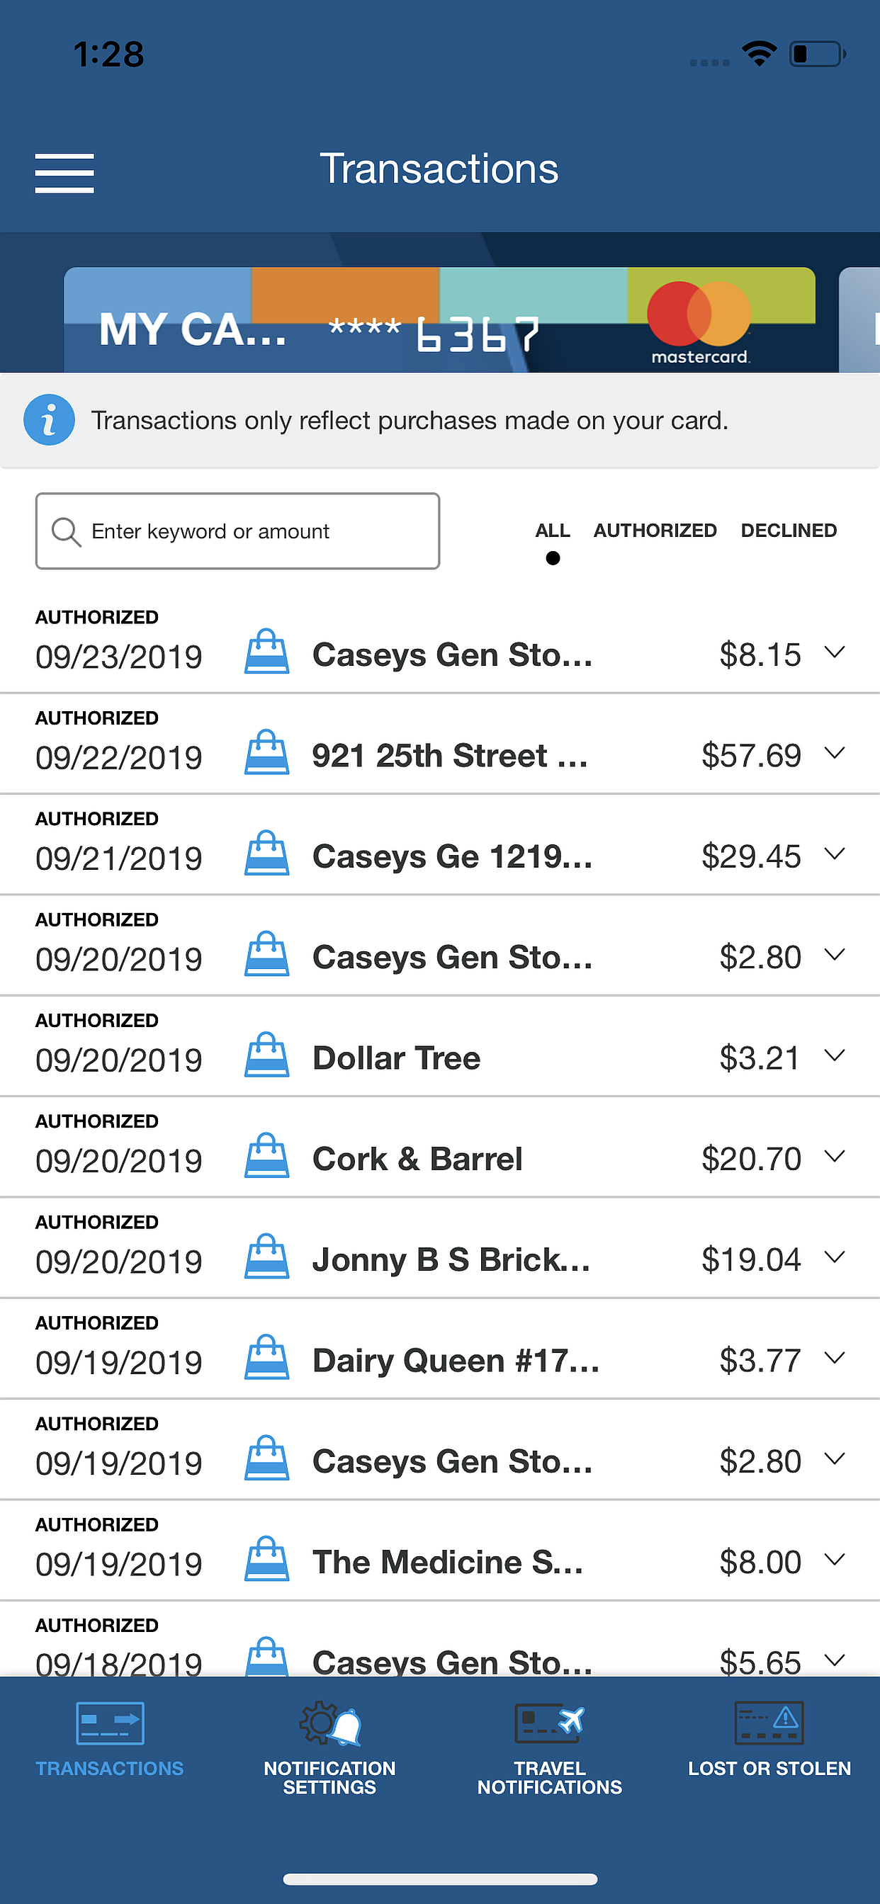
Task: Open the Jonny B S Brick transaction
Action: (440, 1248)
